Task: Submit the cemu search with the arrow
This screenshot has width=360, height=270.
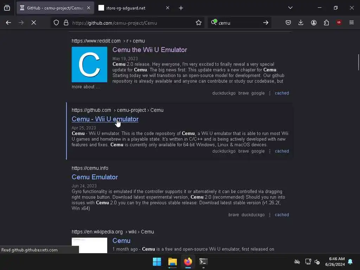Action: [x=266, y=22]
